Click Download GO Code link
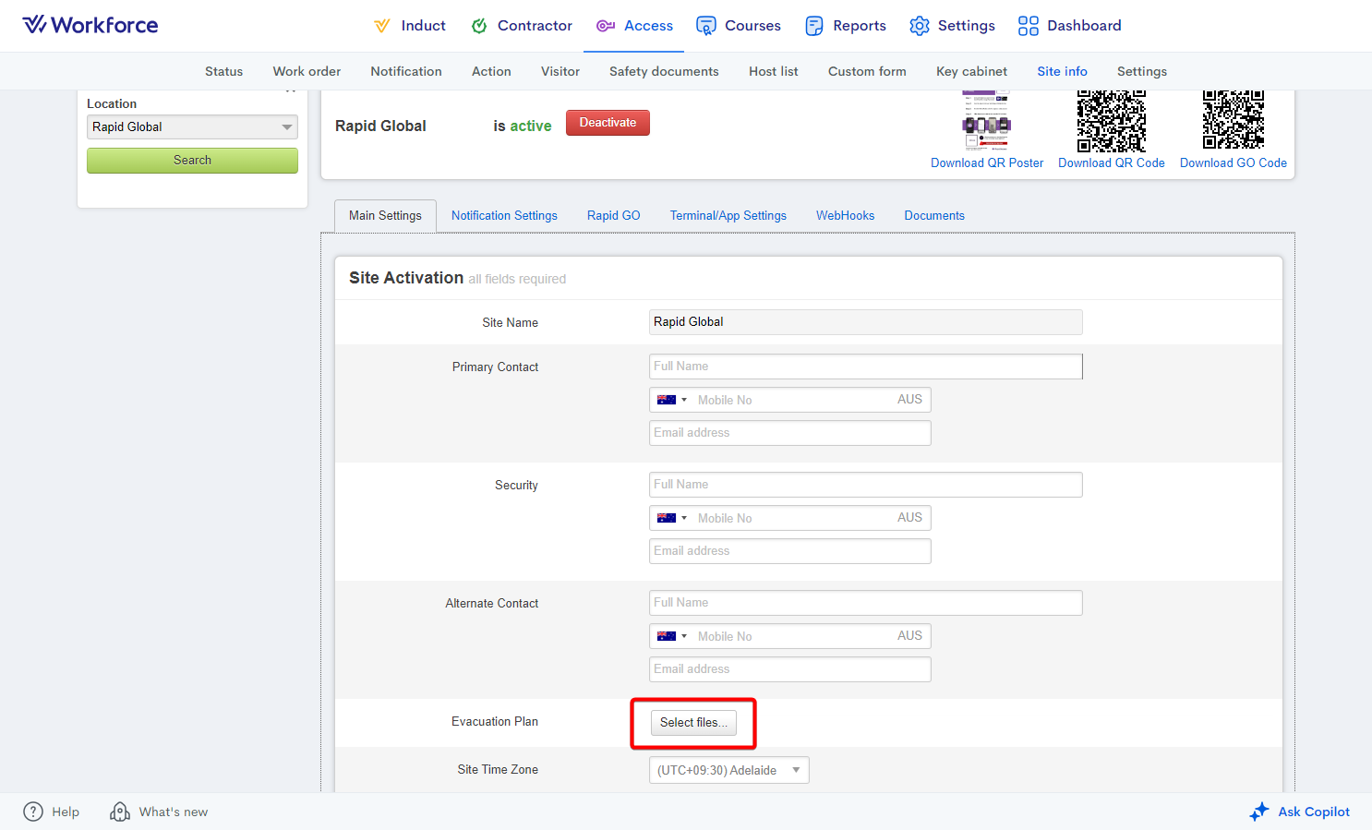The height and width of the screenshot is (830, 1372). pos(1234,162)
